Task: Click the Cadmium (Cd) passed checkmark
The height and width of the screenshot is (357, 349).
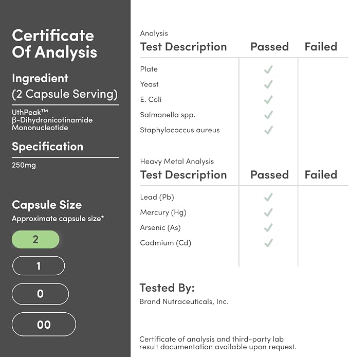Action: pos(268,243)
